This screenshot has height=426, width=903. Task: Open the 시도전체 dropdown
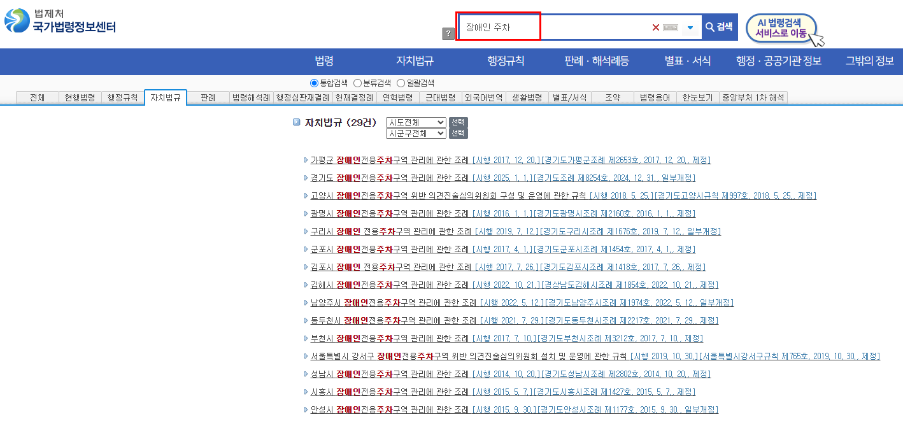click(x=415, y=123)
